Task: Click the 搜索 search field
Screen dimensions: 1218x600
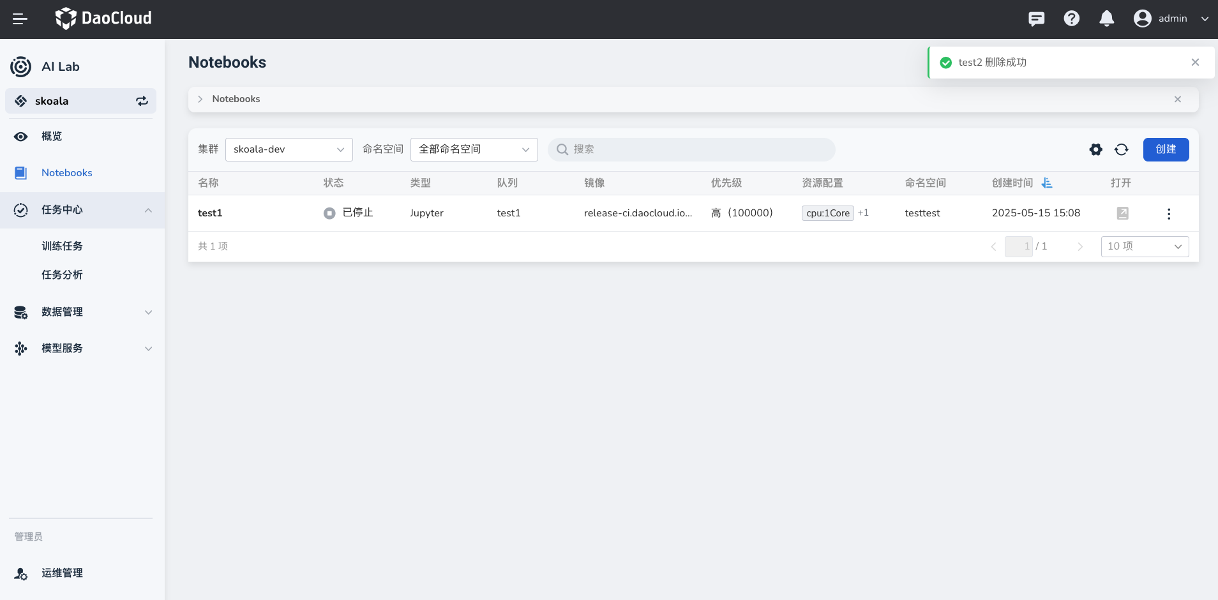Action: [x=691, y=149]
